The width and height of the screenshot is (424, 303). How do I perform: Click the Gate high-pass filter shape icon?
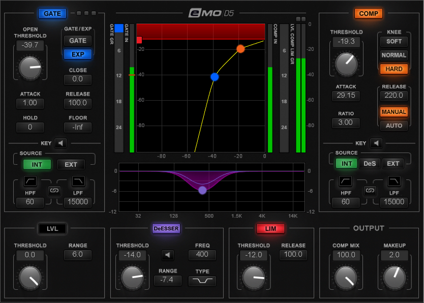[x=30, y=181]
